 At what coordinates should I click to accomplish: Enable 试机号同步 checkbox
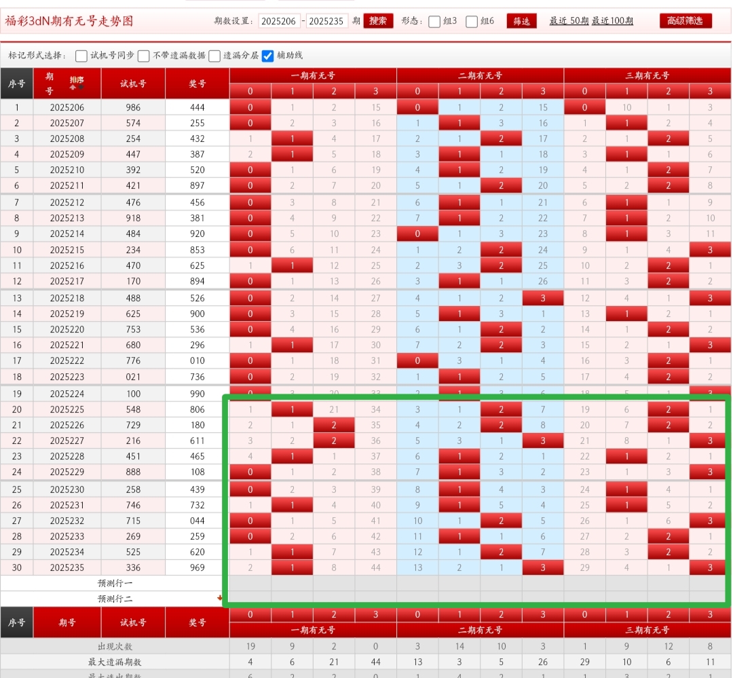pyautogui.click(x=81, y=56)
